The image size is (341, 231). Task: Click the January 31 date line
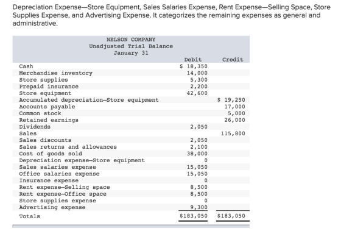131,53
